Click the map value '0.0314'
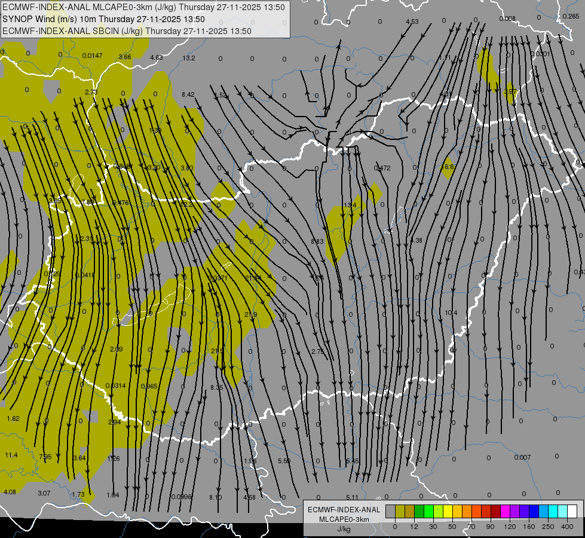585x538 pixels. coord(116,386)
